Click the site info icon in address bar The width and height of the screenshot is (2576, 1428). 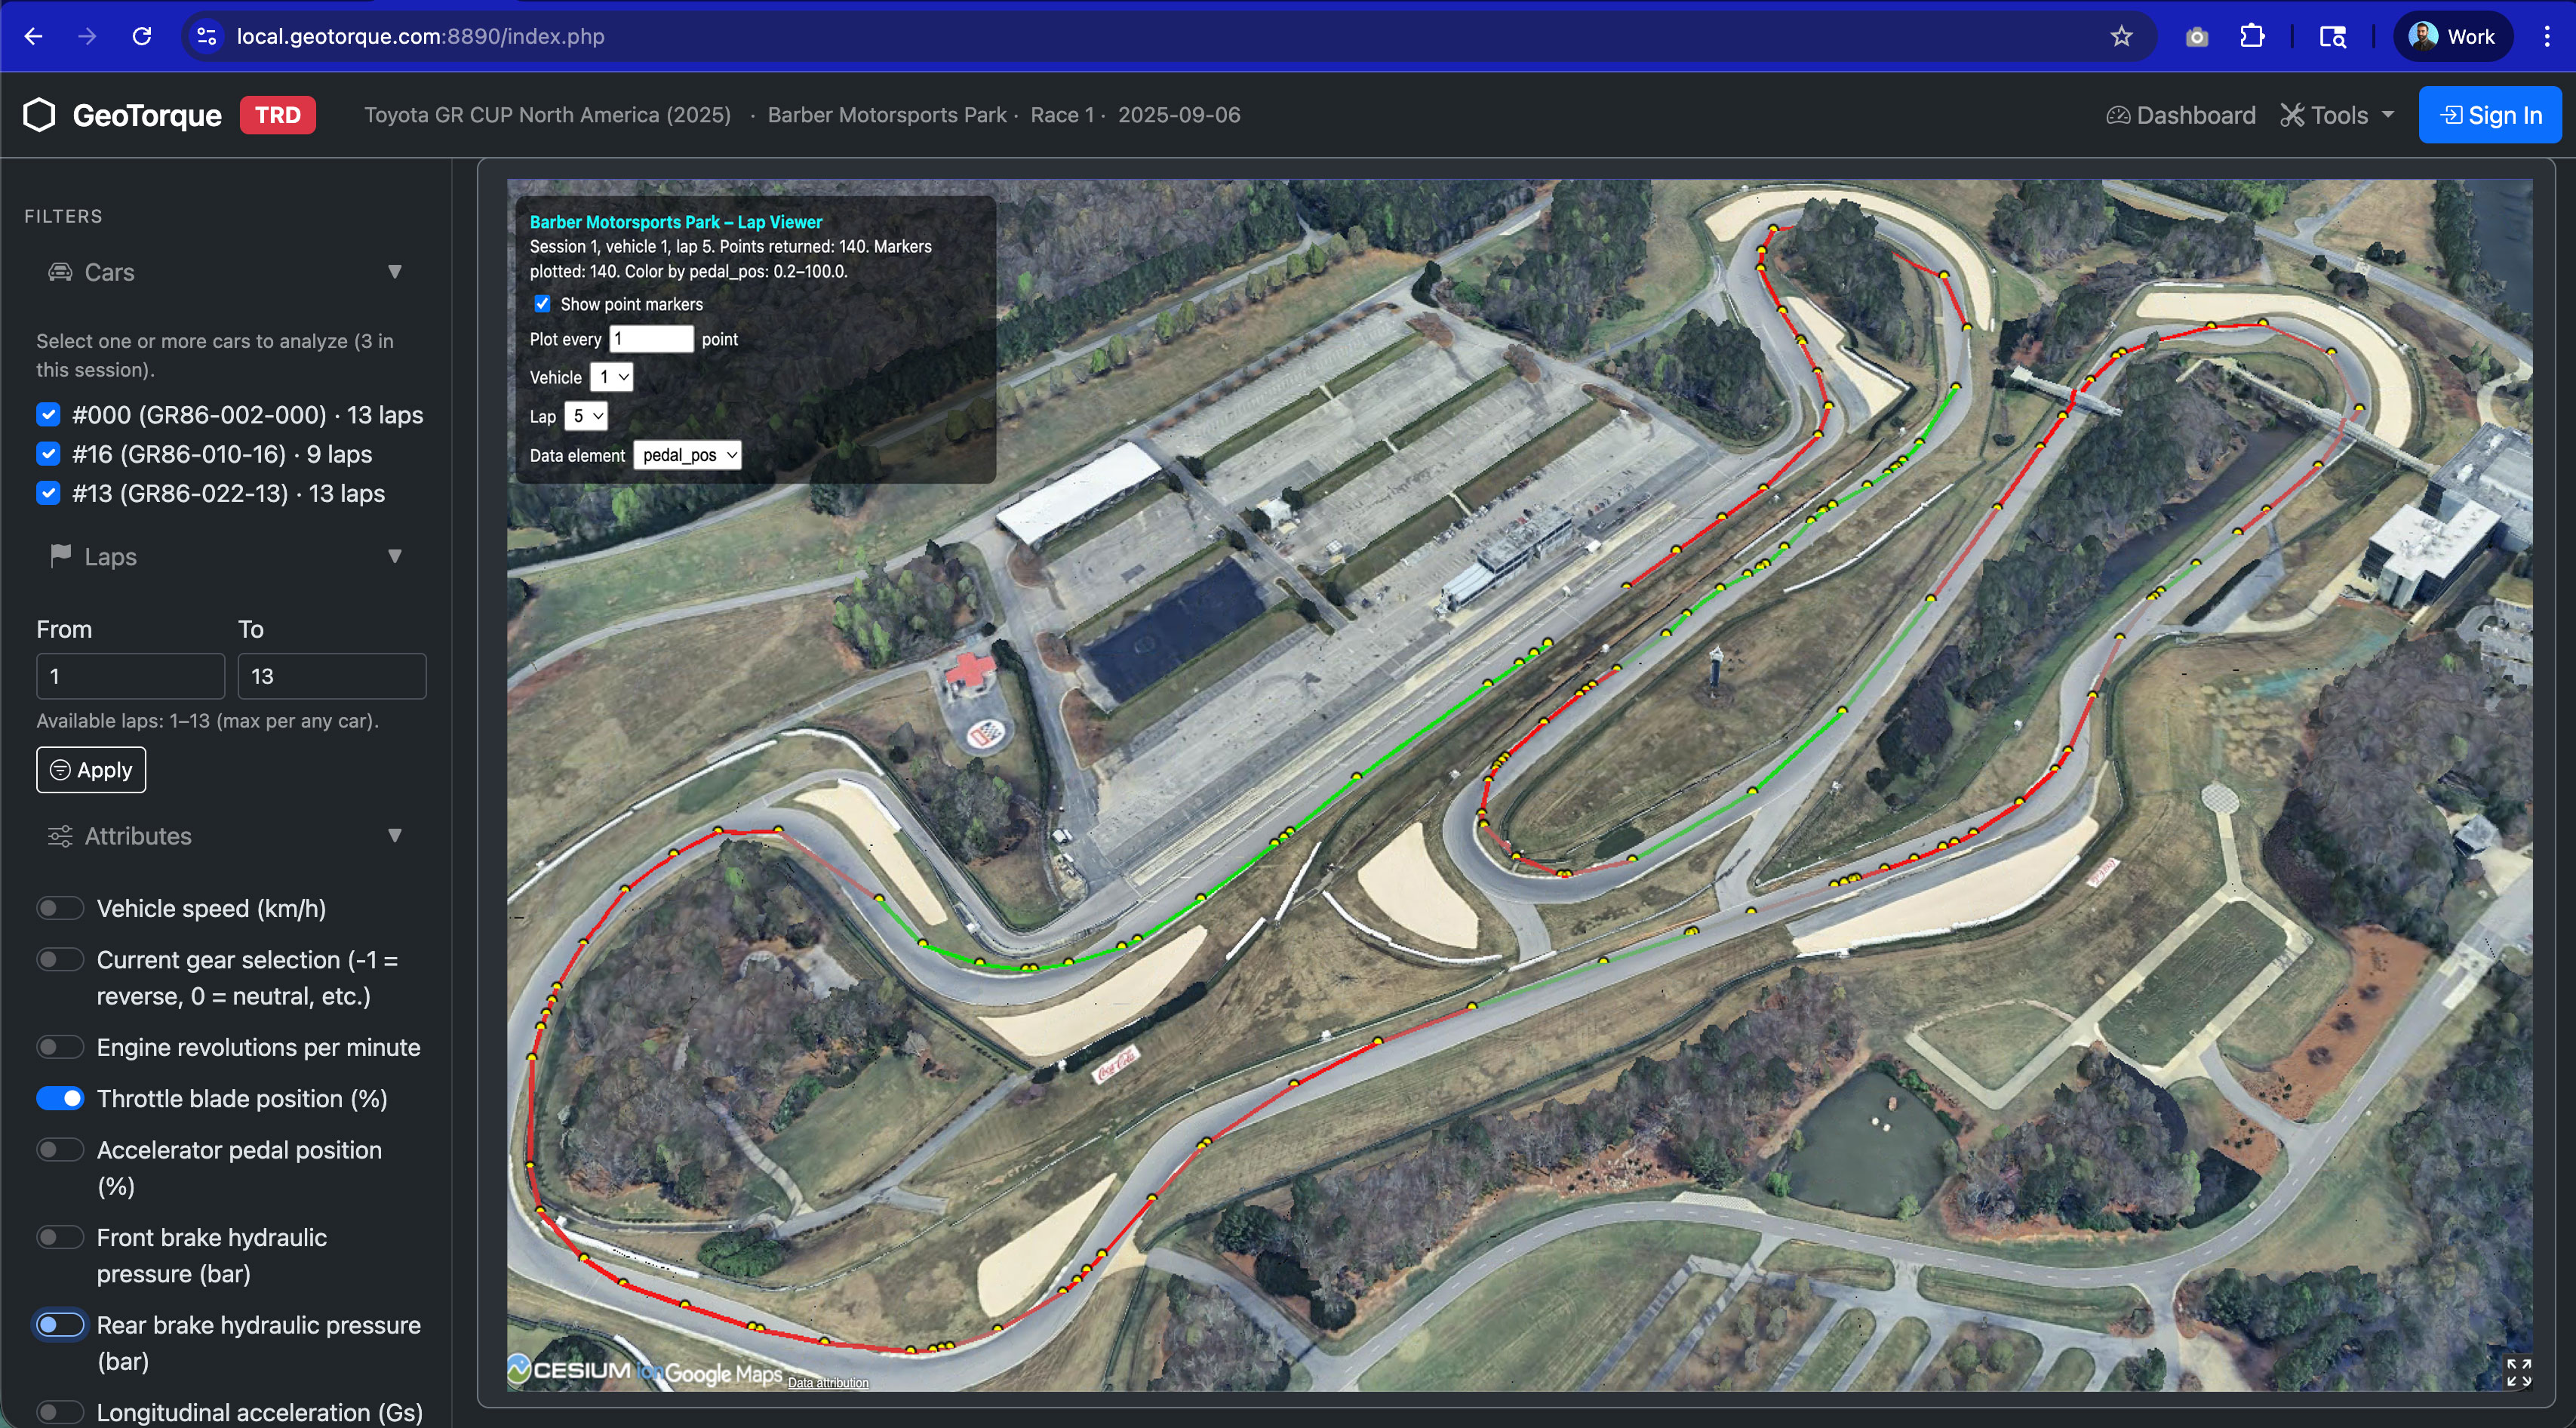point(207,37)
